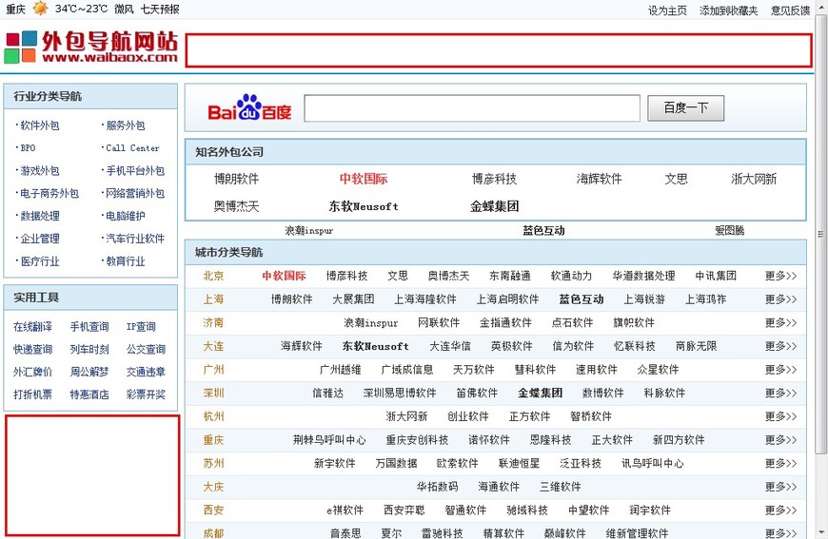This screenshot has height=539, width=828.
Task: Focus the Baidu search input field
Action: (x=472, y=108)
